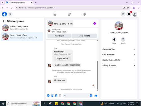The image size is (141, 106).
Task: Choose a sticker icon in composer
Action: coord(56,96)
